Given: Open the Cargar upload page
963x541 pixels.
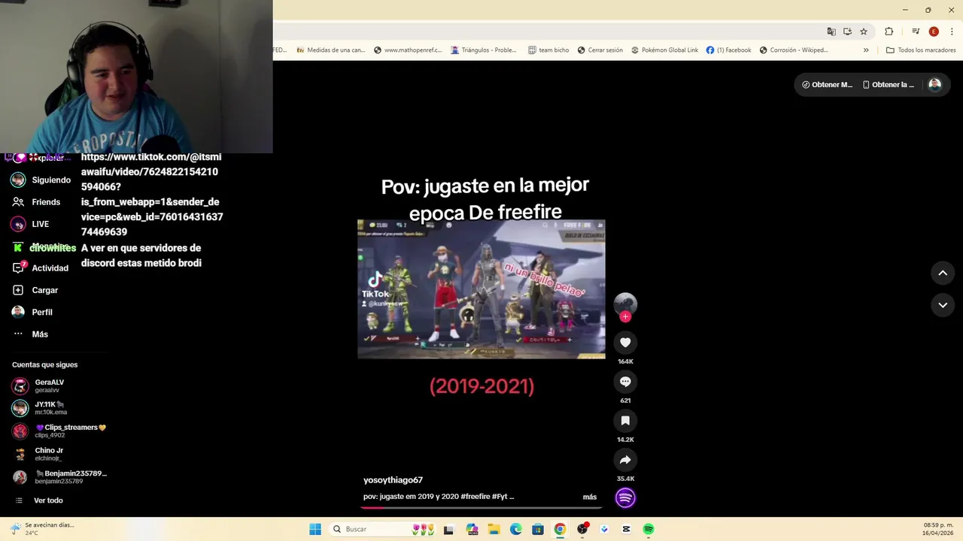Looking at the screenshot, I should click(x=35, y=290).
